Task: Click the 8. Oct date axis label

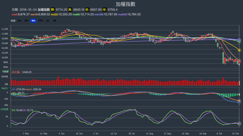Action: click(219, 134)
